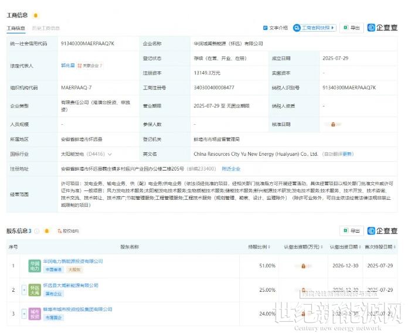The height and width of the screenshot is (334, 408).
Task: Click the 企查查 logo above shareholder table
Action: pos(382,231)
